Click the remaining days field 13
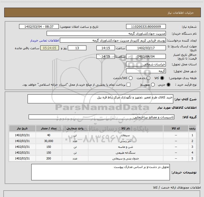This screenshot has width=204, height=197. pos(77,48)
